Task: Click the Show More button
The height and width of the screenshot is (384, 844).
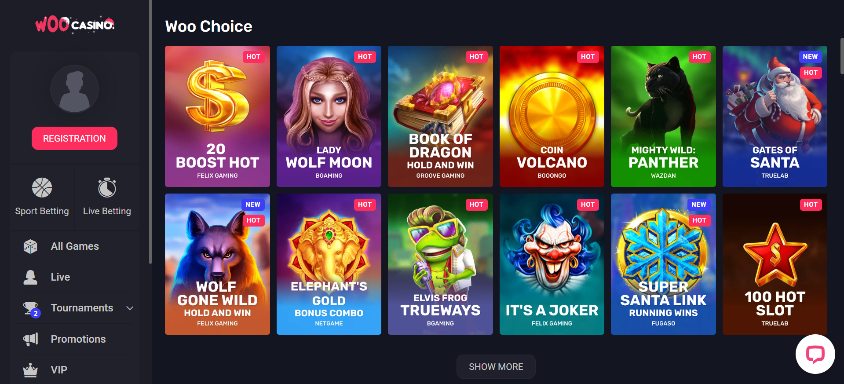Action: pos(496,367)
